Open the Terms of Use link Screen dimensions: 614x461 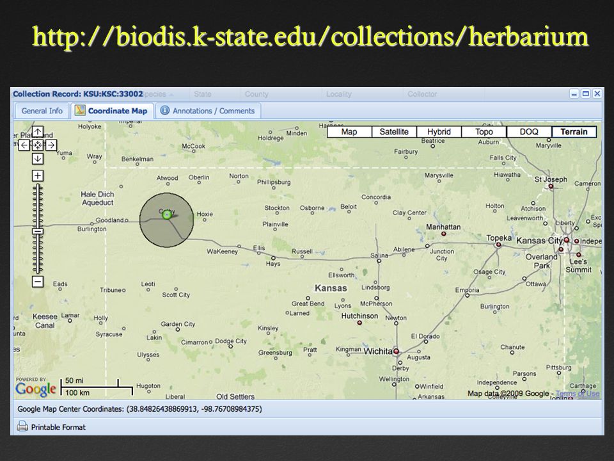click(578, 393)
